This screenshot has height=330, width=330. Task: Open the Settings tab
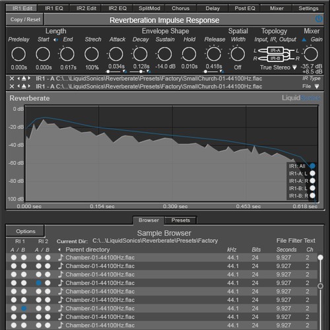[x=308, y=9]
